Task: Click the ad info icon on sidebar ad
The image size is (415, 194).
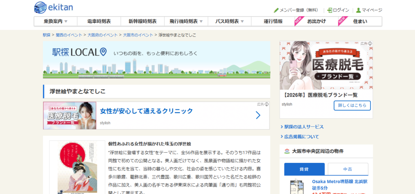Action: click(x=370, y=43)
